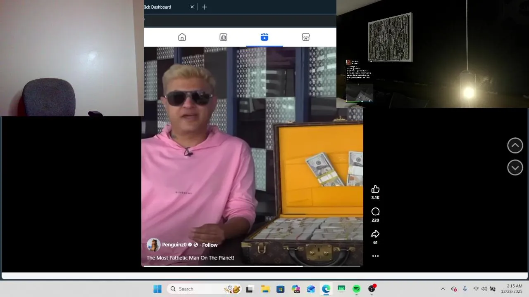This screenshot has width=529, height=297.
Task: Follow the Penguinz0 account
Action: click(210, 245)
